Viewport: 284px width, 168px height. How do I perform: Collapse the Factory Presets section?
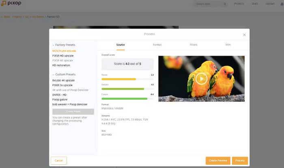click(53, 45)
